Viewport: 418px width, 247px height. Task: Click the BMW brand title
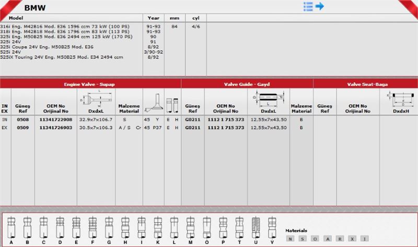click(35, 8)
